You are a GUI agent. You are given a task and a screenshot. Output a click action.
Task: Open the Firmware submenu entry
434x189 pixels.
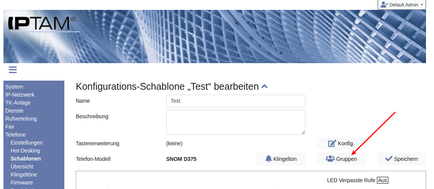pyautogui.click(x=22, y=183)
